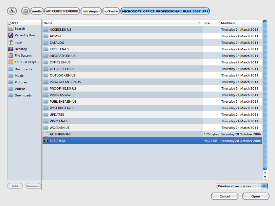Go to the media path segment
275x206 pixels.
pyautogui.click(x=37, y=11)
